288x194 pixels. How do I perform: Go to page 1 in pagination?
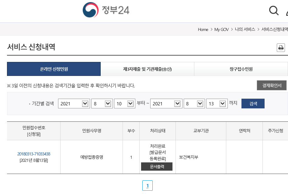[147, 185]
